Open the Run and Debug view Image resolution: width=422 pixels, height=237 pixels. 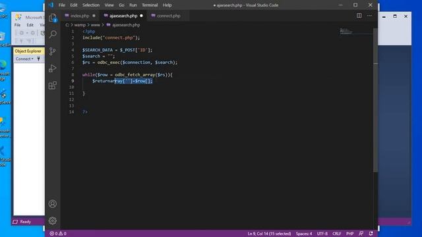tap(53, 68)
